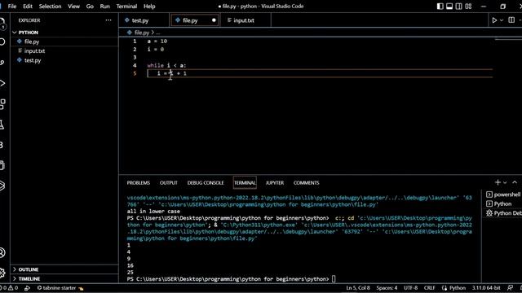The image size is (522, 293).
Task: Click the unsaved dot on file.py tab
Action: tap(214, 20)
